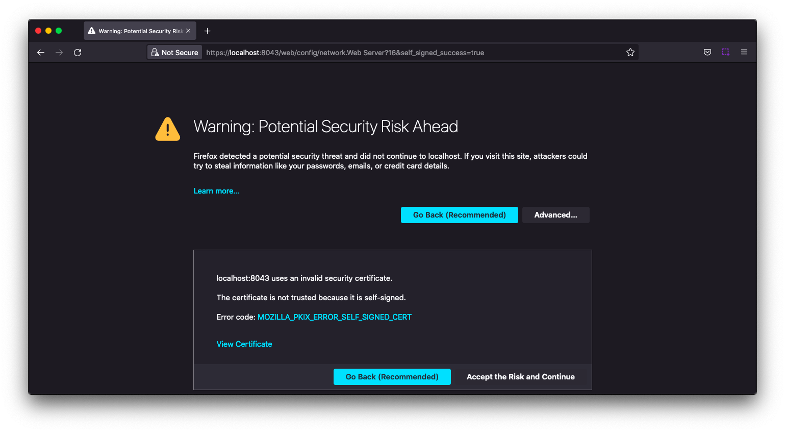Open the Firefox hamburger menu

pyautogui.click(x=744, y=52)
